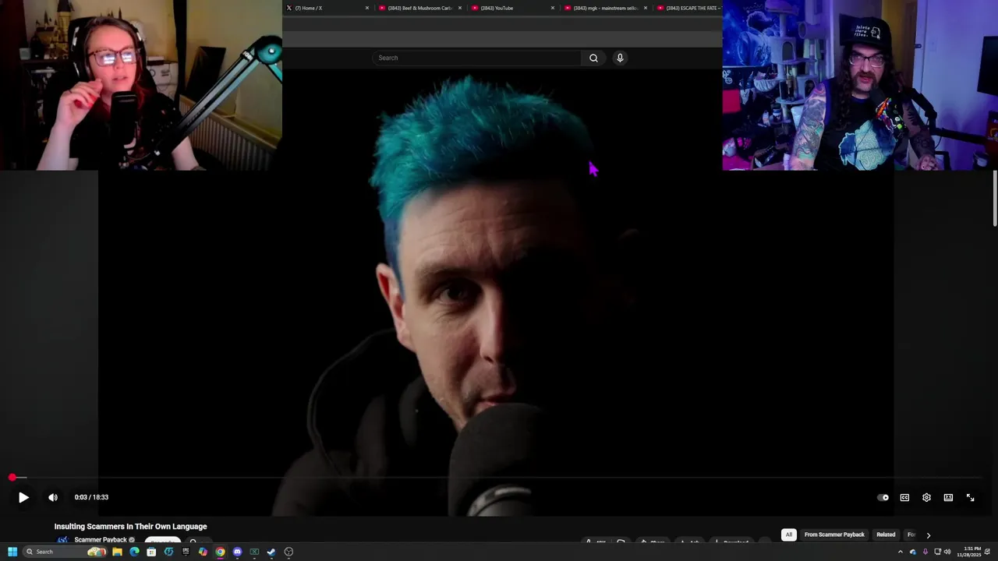Play the paused YouTube video
The image size is (998, 561).
pyautogui.click(x=23, y=497)
